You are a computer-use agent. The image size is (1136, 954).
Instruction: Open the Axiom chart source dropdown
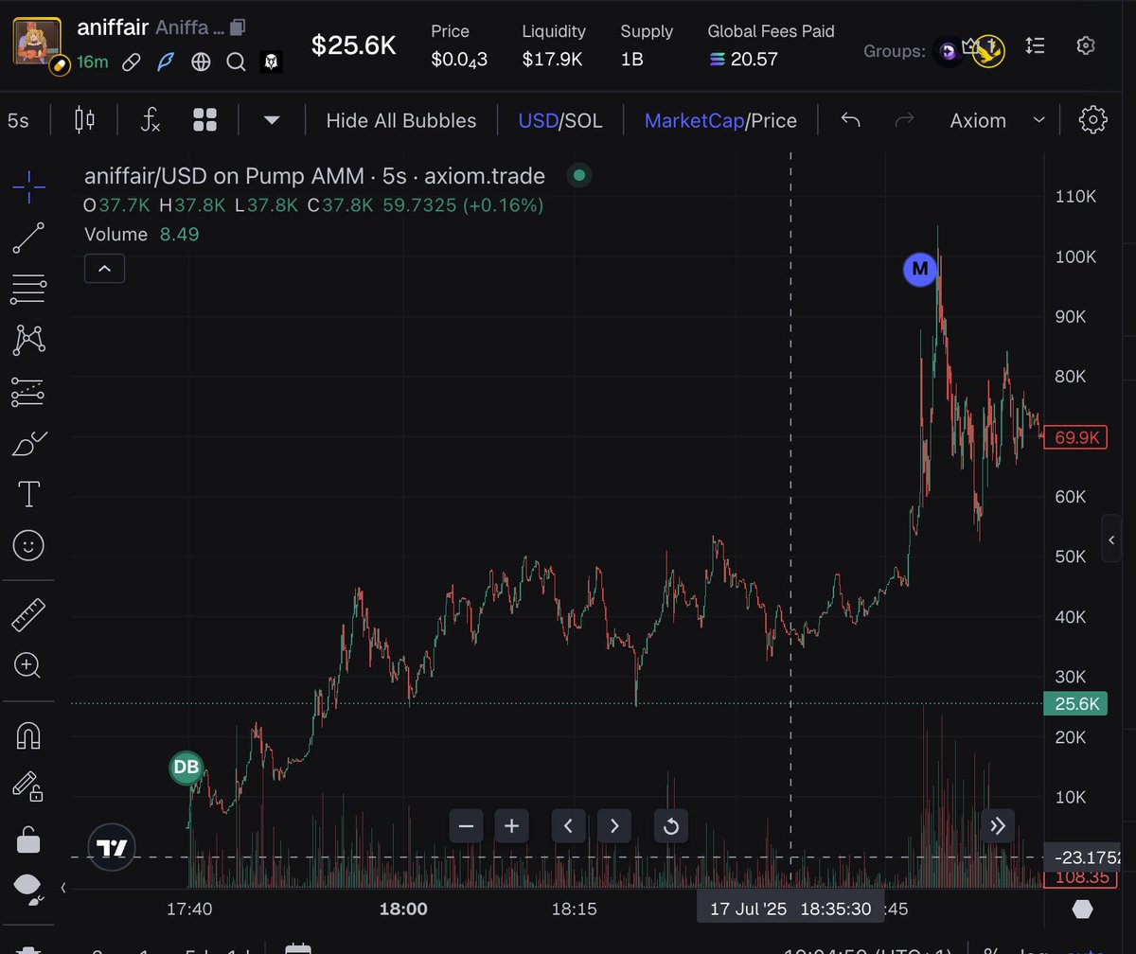pos(997,120)
